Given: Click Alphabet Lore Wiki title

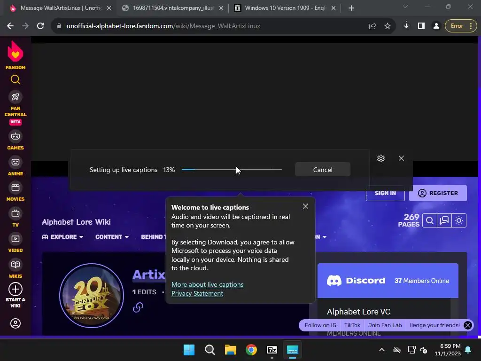Looking at the screenshot, I should (77, 222).
